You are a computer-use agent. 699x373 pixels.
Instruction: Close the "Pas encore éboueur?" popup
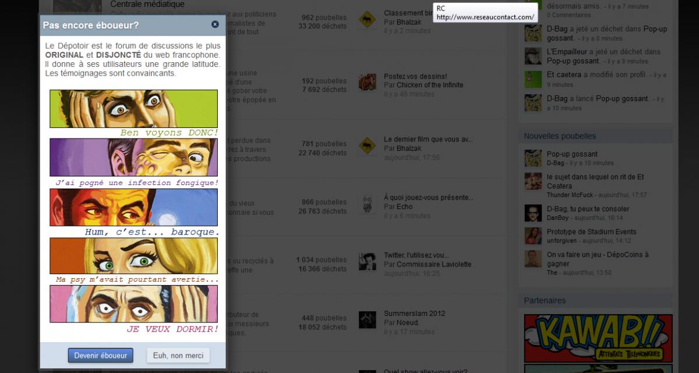coord(215,24)
